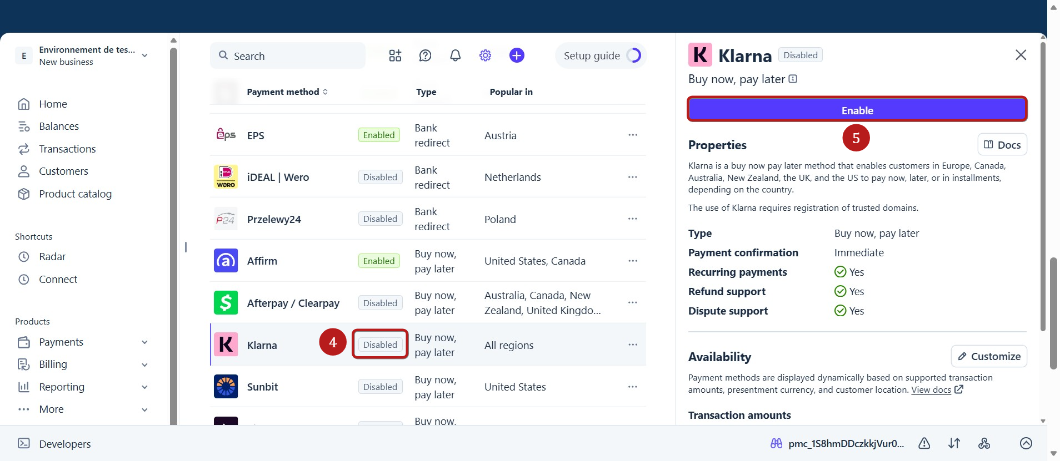Click the Affirm logo icon
1060x461 pixels.
tap(226, 261)
